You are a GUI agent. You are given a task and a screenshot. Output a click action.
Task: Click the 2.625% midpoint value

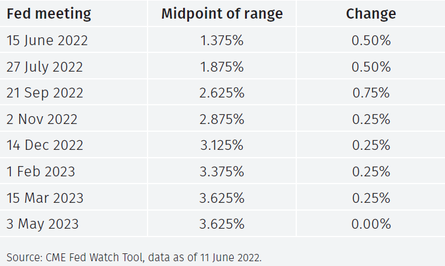[222, 93]
